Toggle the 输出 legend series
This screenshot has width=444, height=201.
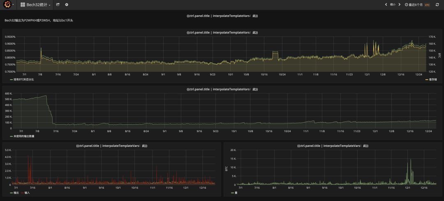[x=16, y=192]
